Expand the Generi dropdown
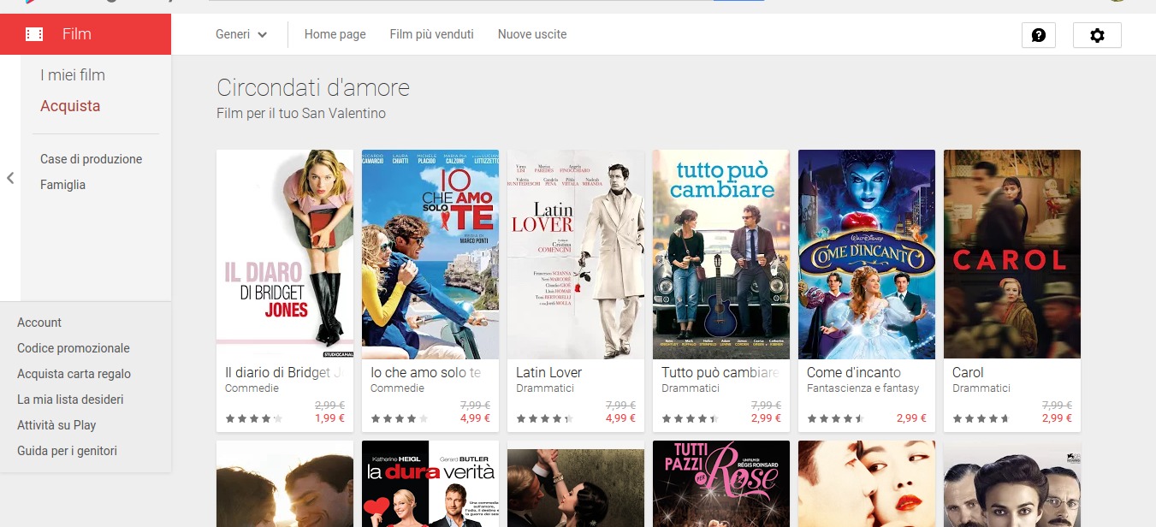This screenshot has height=527, width=1156. pos(242,34)
